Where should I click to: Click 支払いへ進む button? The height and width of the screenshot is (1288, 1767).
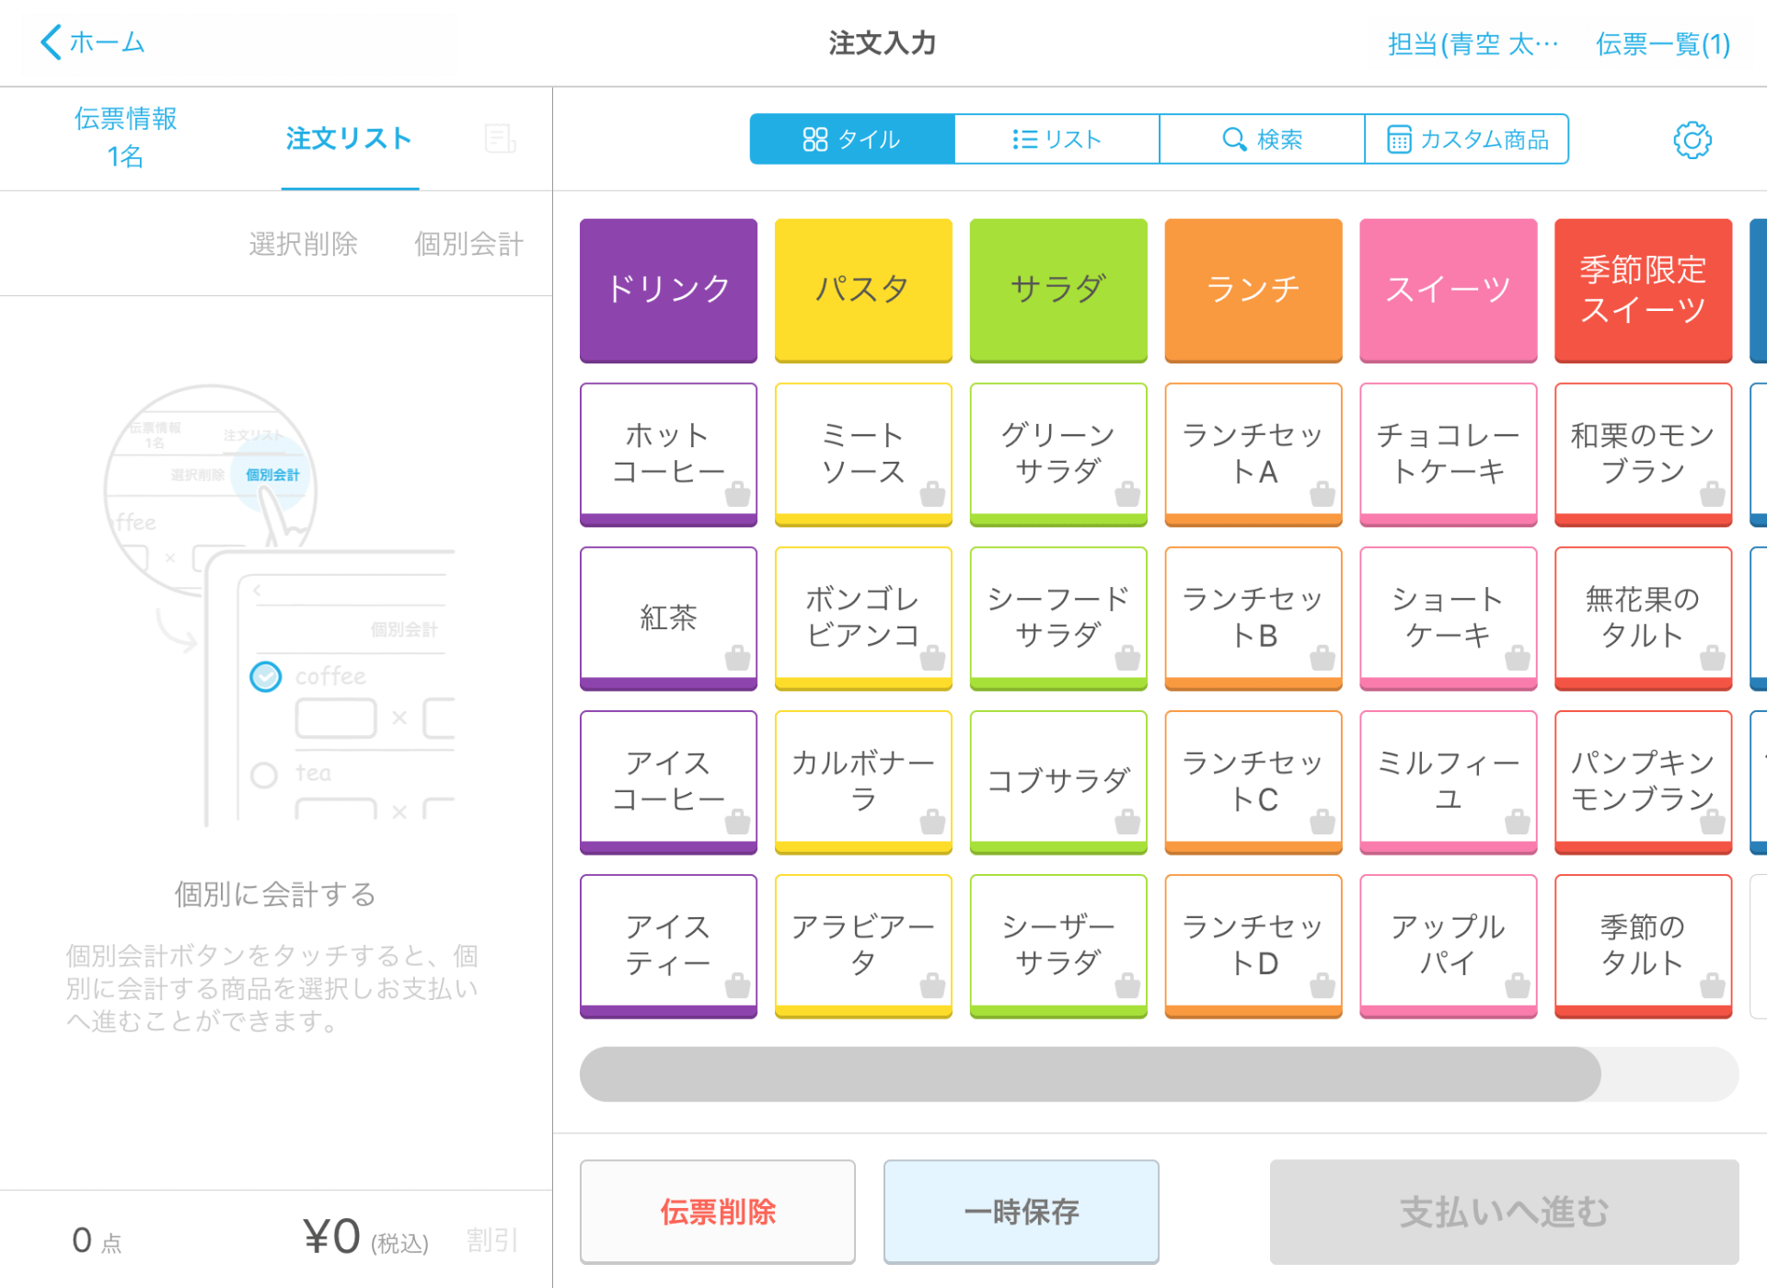(1505, 1212)
